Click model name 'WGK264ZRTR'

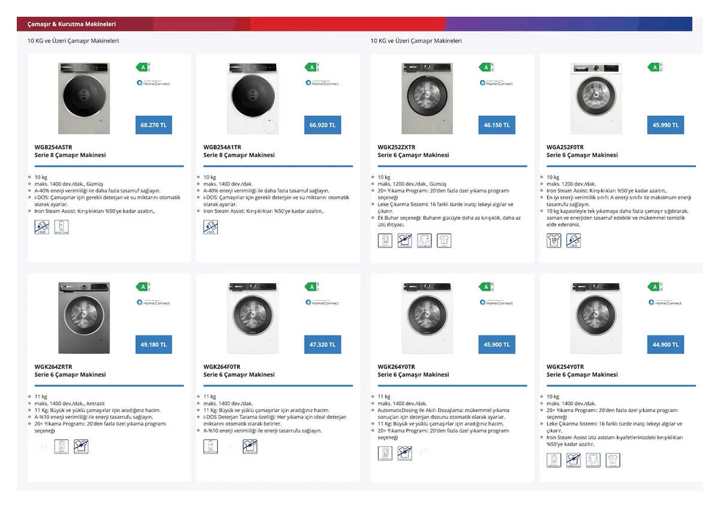pos(53,367)
